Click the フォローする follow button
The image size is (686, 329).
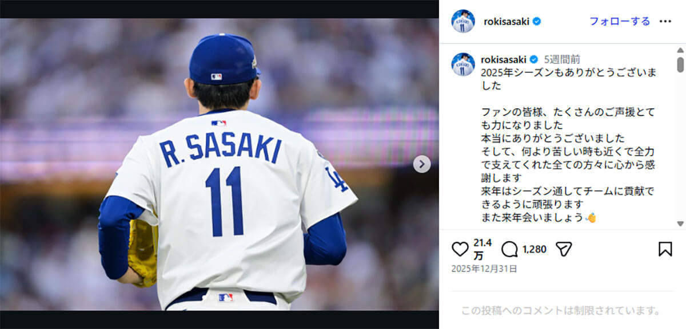tap(620, 21)
